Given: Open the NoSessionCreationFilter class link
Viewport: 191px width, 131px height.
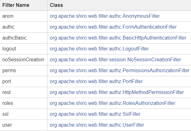Looking at the screenshot, I should coord(115,60).
